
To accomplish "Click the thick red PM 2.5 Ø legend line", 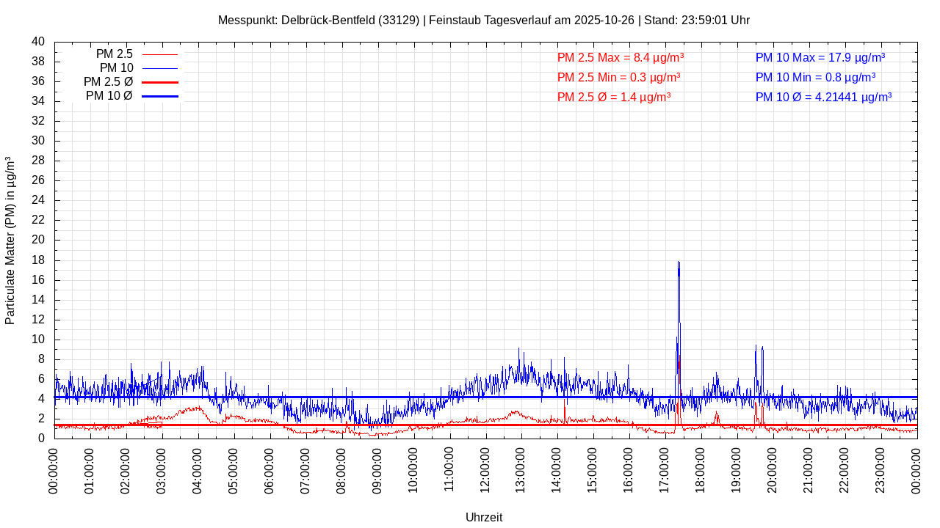I will (159, 82).
